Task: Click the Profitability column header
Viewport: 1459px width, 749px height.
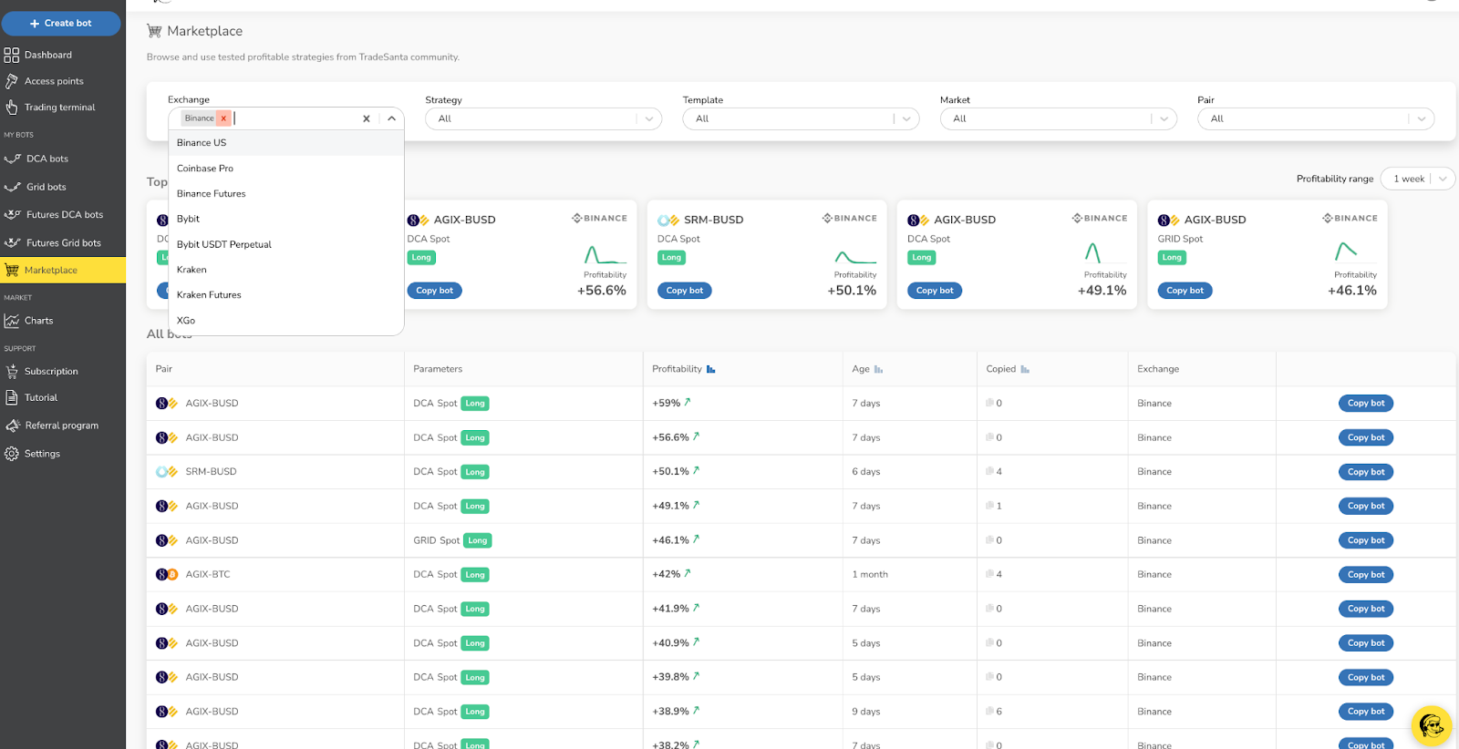Action: click(x=677, y=369)
